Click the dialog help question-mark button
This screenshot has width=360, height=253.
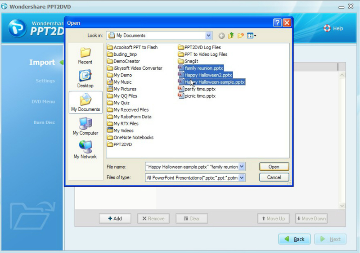[x=277, y=23]
